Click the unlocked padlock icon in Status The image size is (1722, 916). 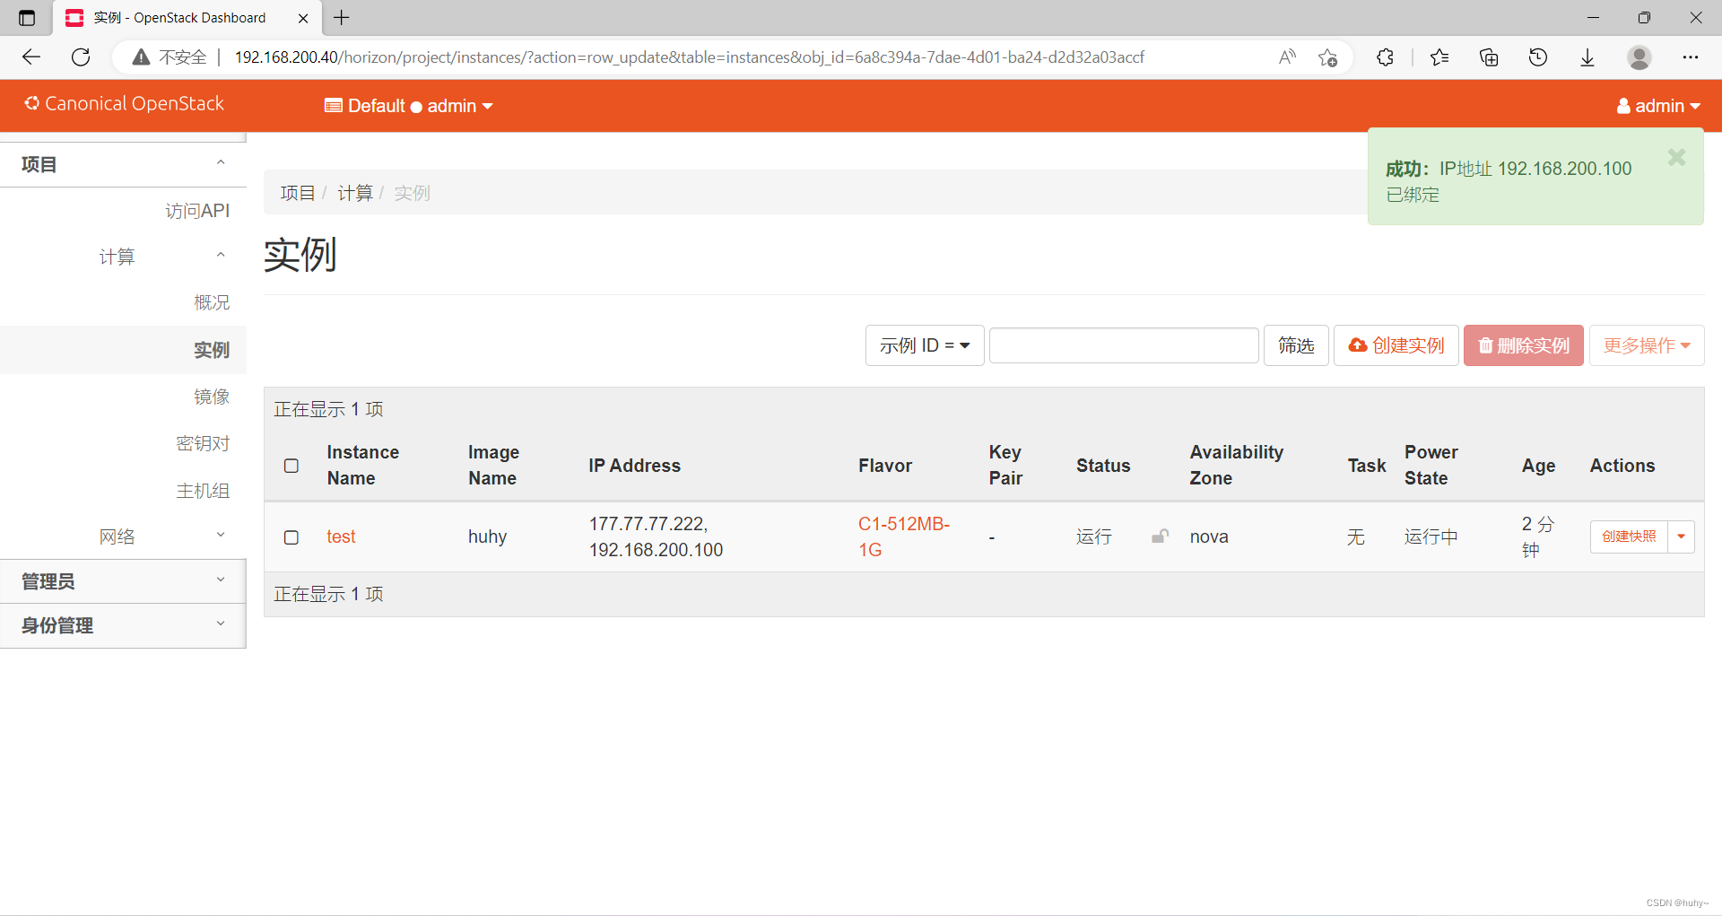[x=1160, y=537]
